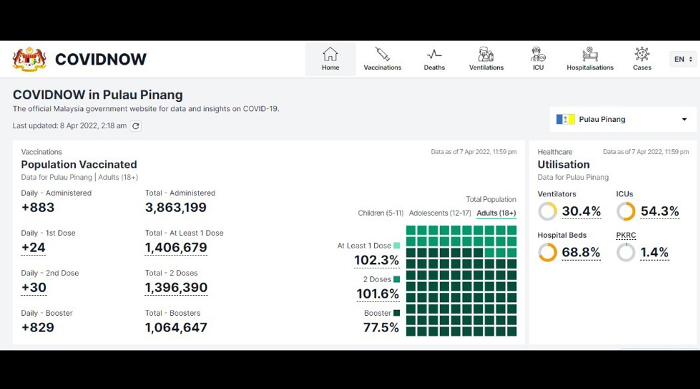This screenshot has width=700, height=389.
Task: Click the 68.8% hospital beds value
Action: click(x=581, y=252)
